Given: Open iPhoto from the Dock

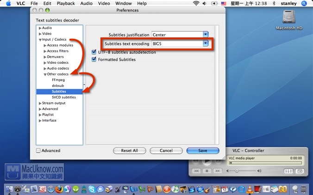Looking at the screenshot, I should click(183, 189).
